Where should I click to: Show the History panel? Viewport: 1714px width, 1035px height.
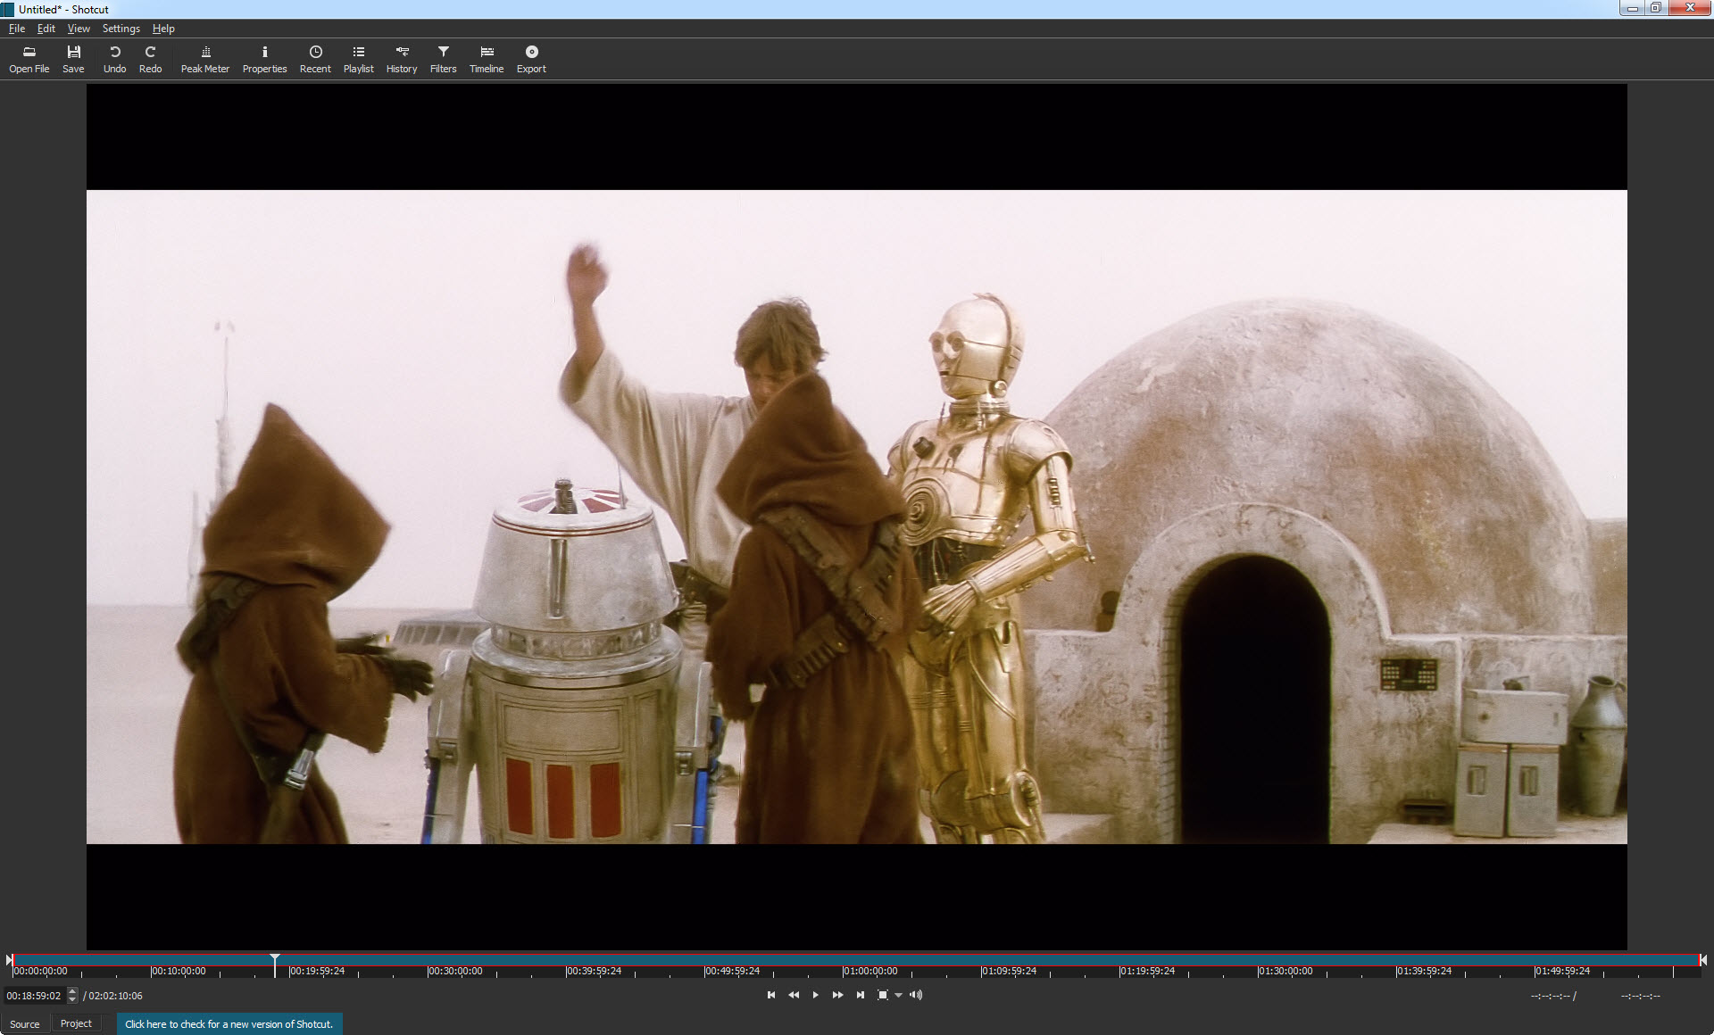(402, 59)
